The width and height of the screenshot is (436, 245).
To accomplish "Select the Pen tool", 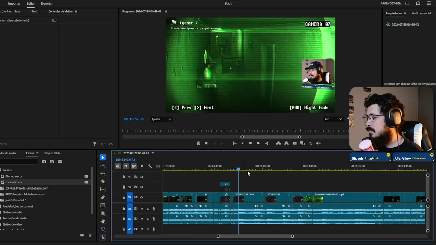I will coord(103,197).
